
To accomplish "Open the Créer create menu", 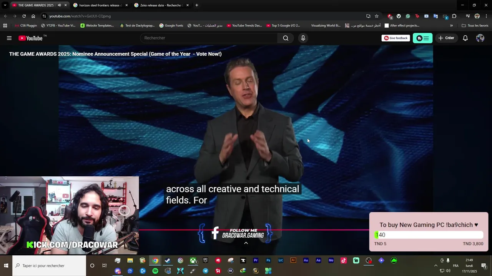I will tap(446, 38).
